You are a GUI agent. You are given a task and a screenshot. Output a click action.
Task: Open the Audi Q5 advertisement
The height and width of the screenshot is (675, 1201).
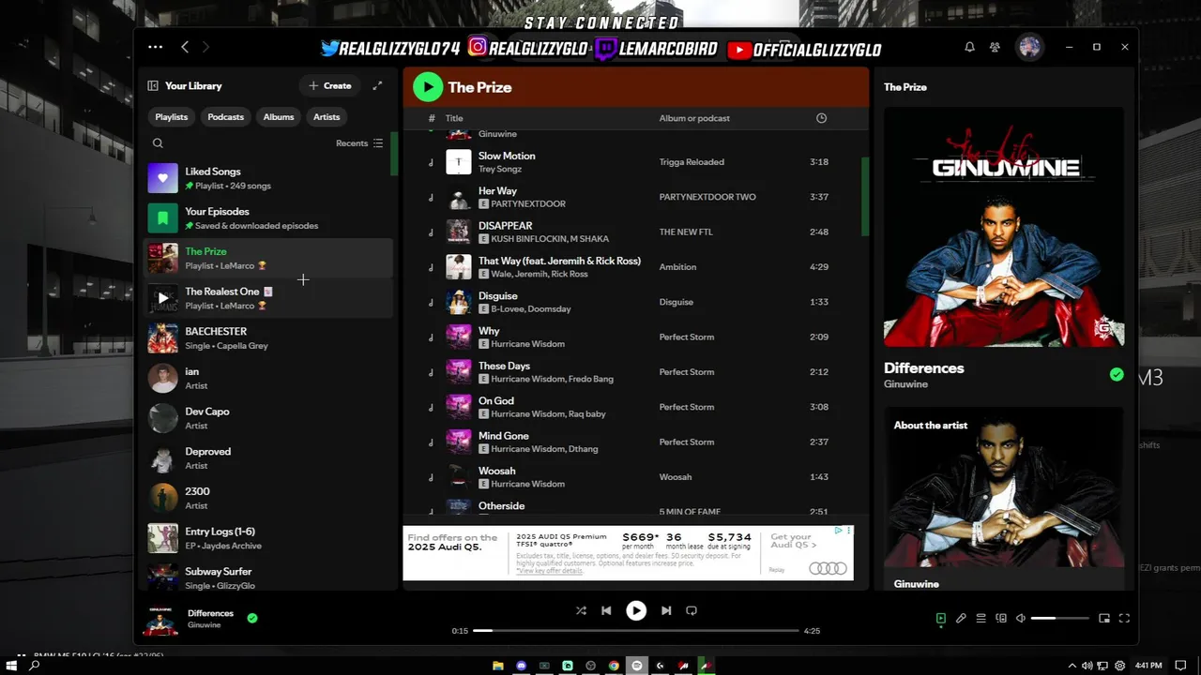629,553
